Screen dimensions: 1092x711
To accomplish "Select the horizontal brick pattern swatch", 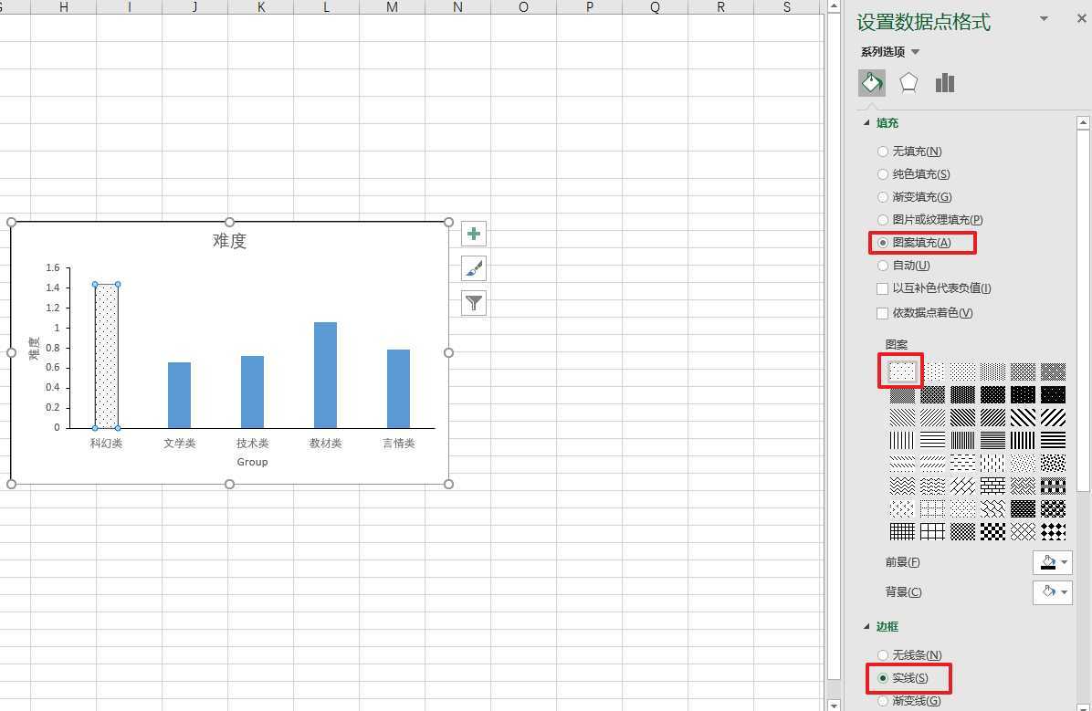I will click(x=992, y=486).
